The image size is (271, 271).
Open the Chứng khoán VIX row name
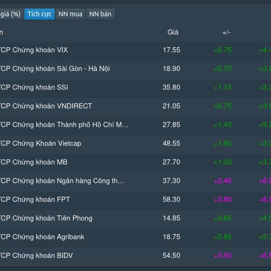click(x=40, y=50)
